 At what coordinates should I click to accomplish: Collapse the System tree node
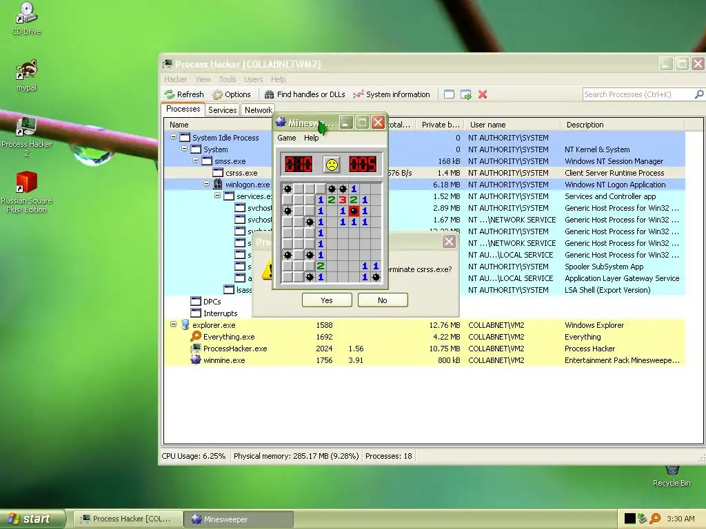point(184,149)
